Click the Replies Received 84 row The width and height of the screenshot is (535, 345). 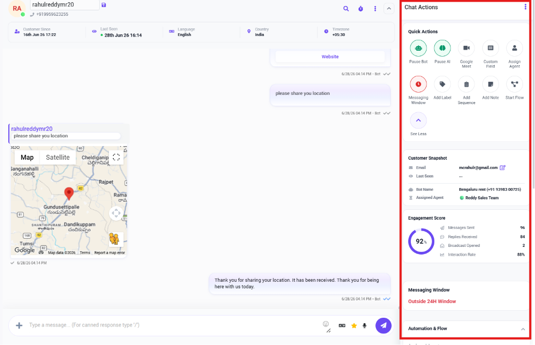pos(483,237)
